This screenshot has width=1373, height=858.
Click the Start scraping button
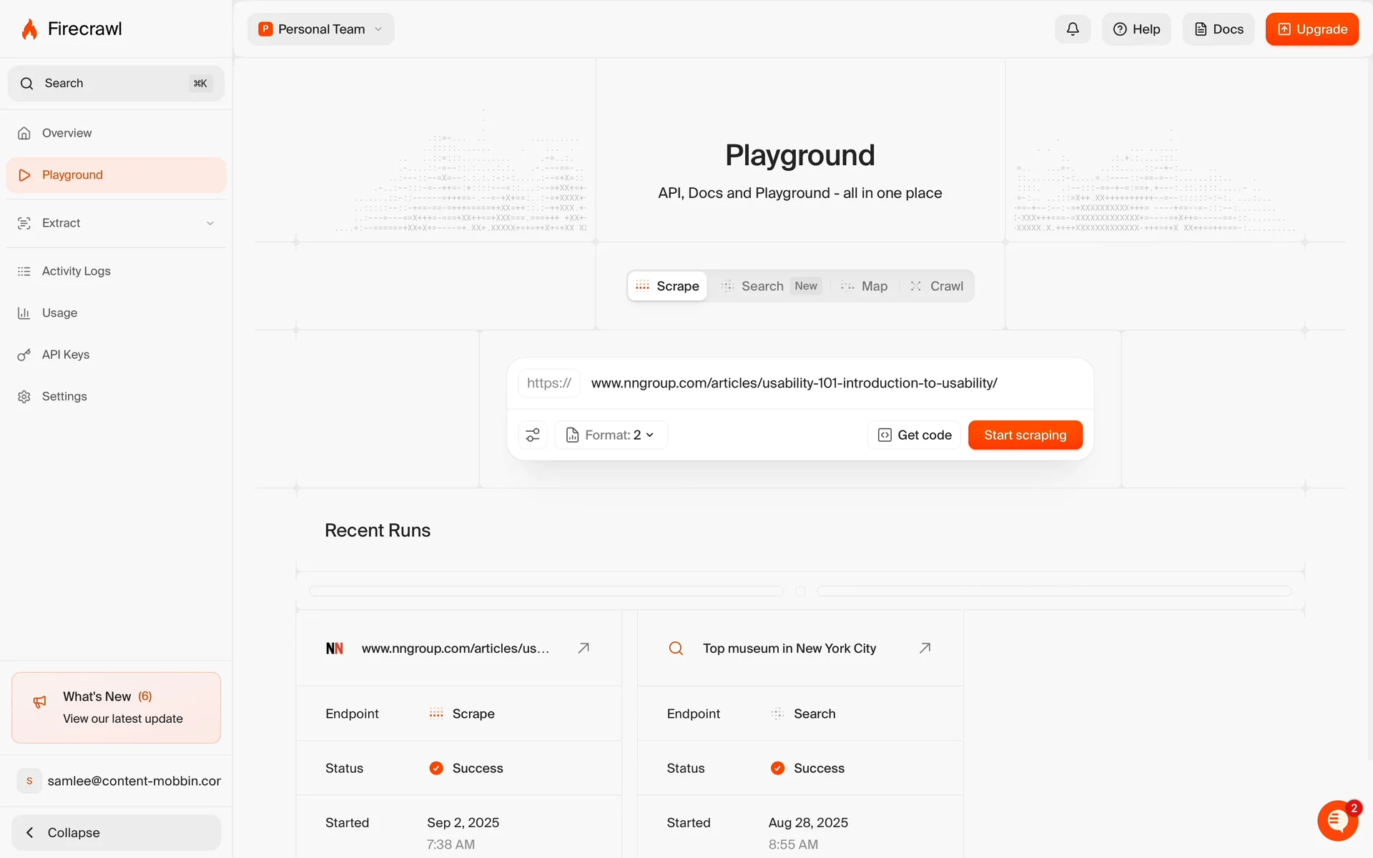point(1025,435)
